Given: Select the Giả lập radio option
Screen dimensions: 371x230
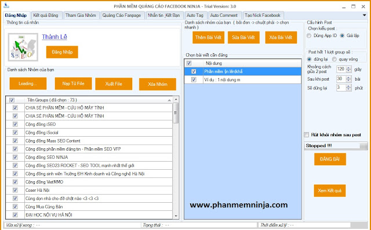Looking at the screenshot, I should point(342,36).
